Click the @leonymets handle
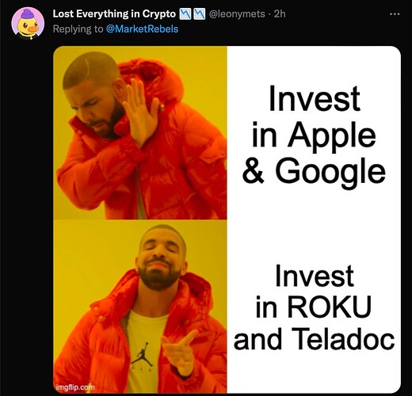 (x=237, y=13)
